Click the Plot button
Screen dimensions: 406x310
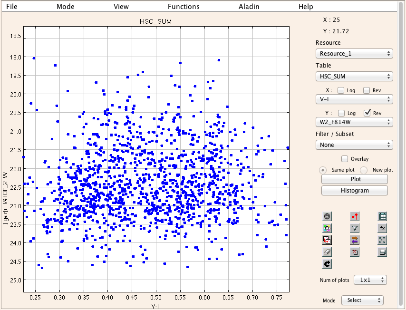click(355, 179)
